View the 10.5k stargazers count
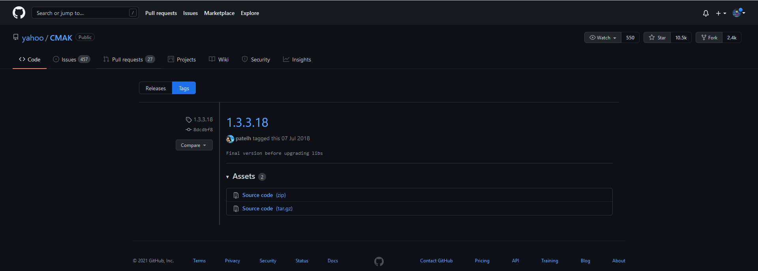Screen dimensions: 758x271 (681, 38)
